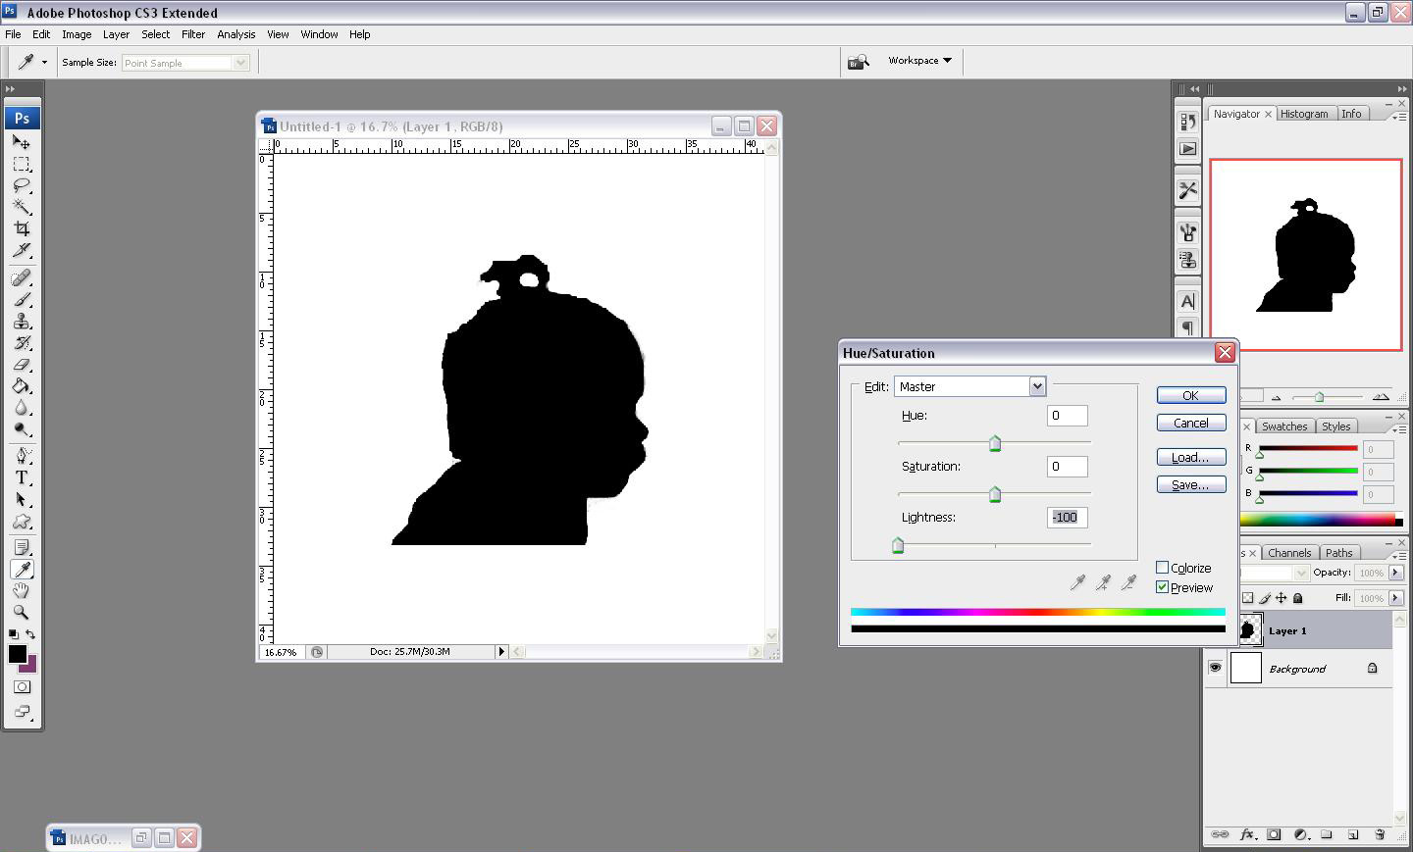Click the Lightness value field

1067,517
